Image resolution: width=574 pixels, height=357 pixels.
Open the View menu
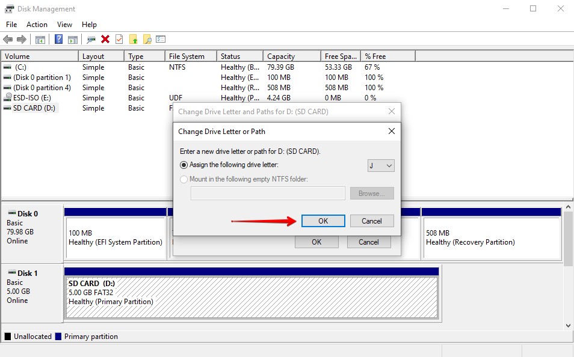[64, 25]
